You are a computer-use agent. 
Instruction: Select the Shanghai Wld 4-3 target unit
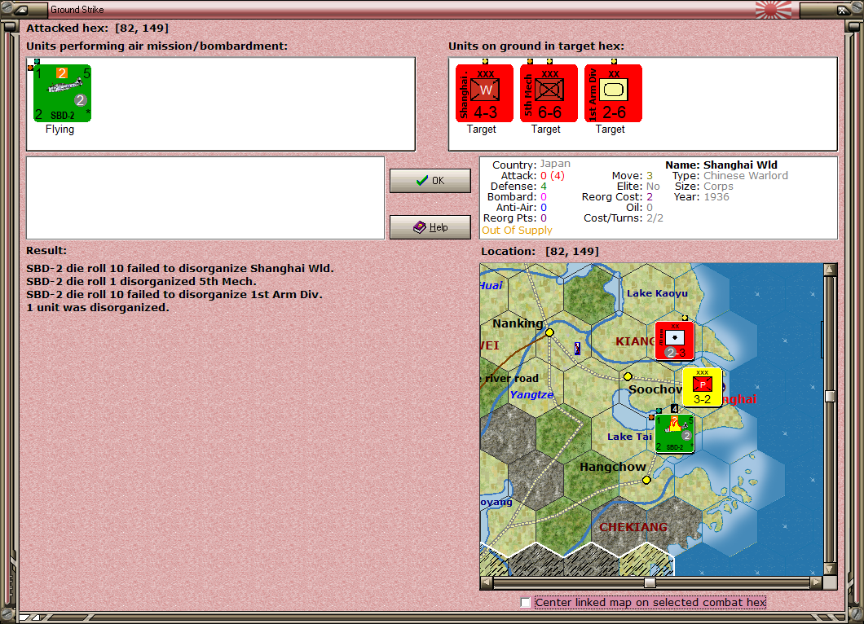point(484,93)
